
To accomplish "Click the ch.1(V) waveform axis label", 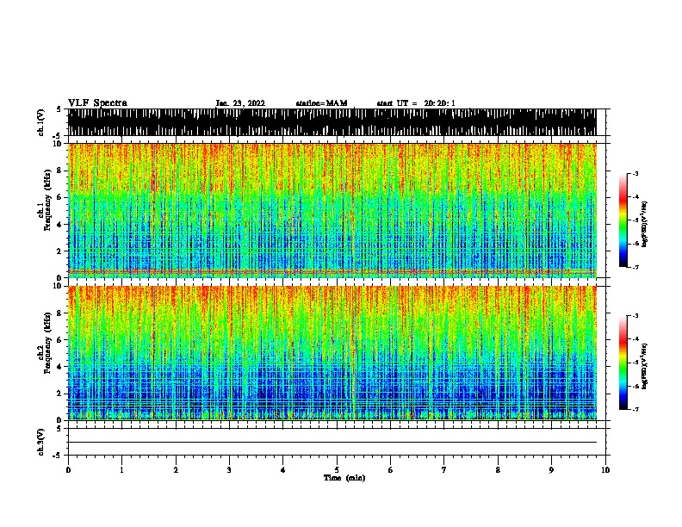I will click(x=41, y=122).
